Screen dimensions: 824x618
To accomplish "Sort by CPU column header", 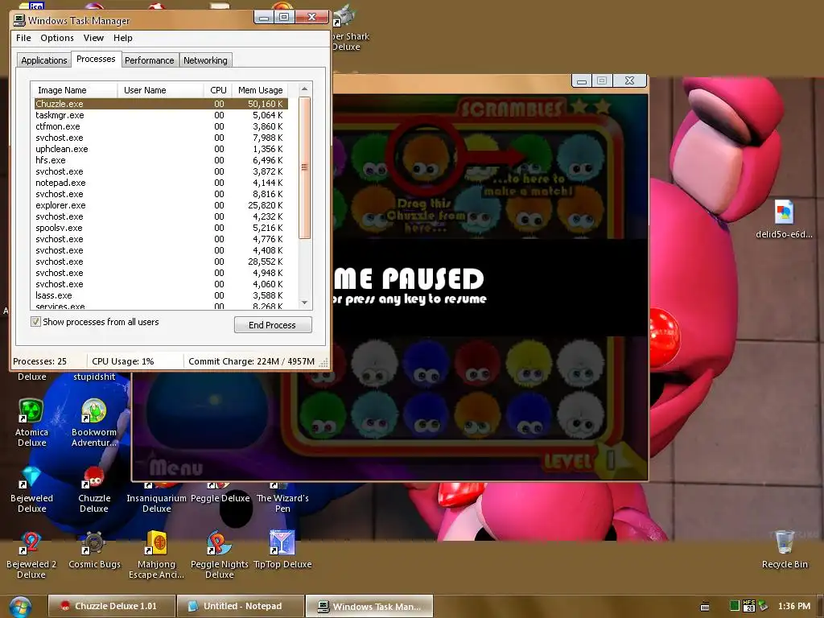I will tap(217, 90).
